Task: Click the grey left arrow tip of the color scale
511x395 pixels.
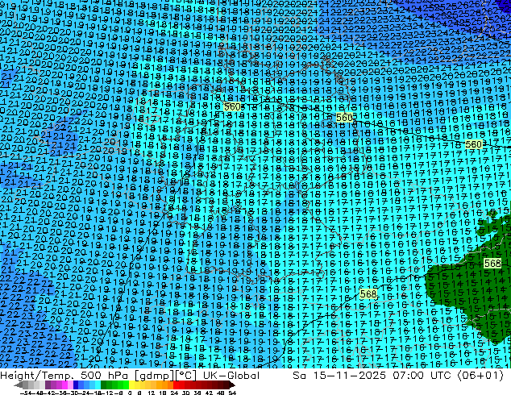Action: tap(18, 385)
